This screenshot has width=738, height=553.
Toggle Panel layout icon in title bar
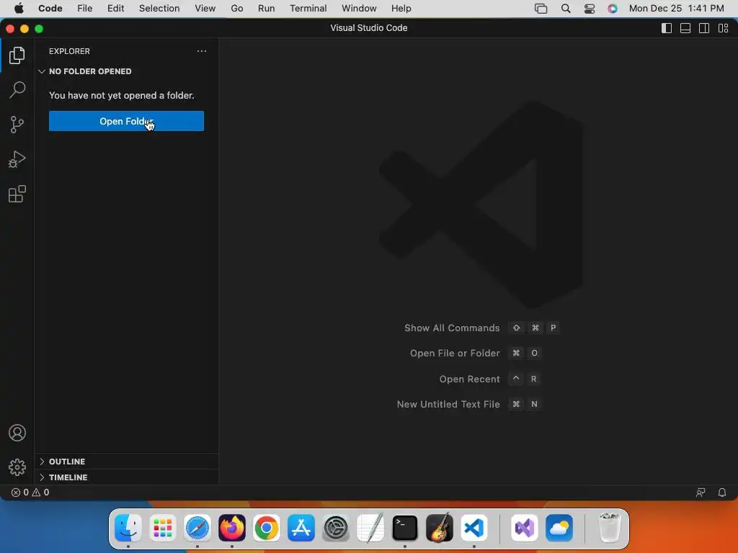(685, 28)
